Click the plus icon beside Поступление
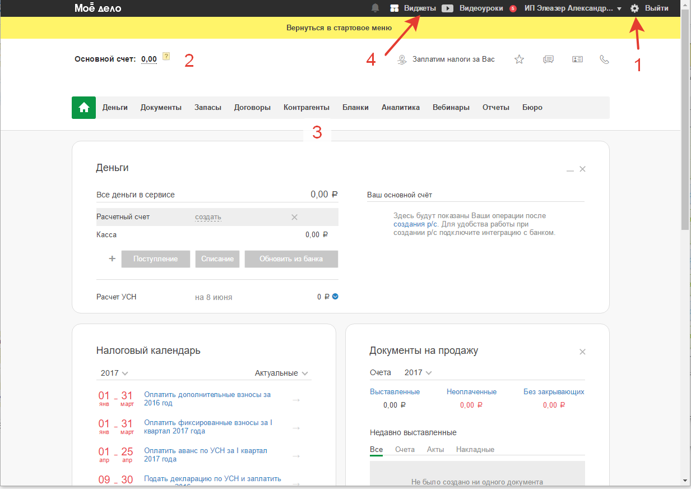 (x=112, y=259)
